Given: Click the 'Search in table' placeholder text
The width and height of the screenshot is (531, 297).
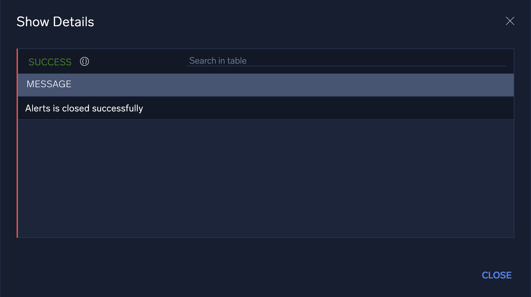Looking at the screenshot, I should (218, 61).
